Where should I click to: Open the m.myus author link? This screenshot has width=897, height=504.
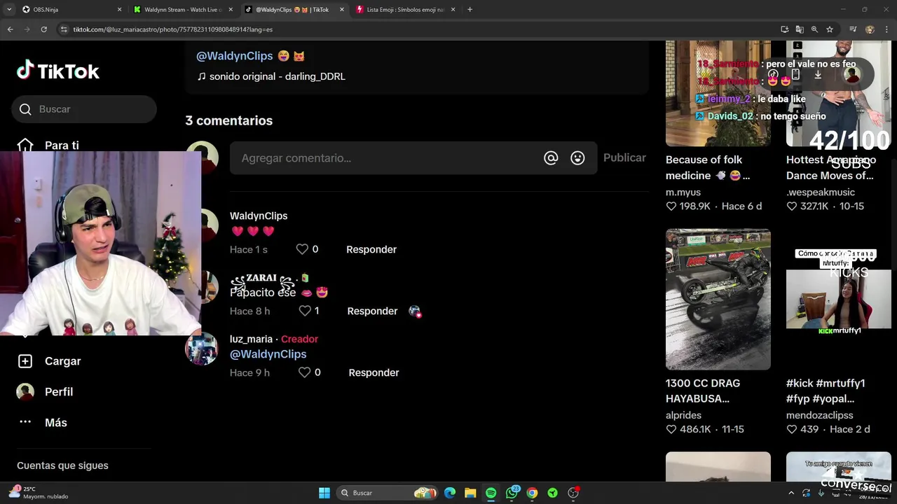click(x=683, y=192)
